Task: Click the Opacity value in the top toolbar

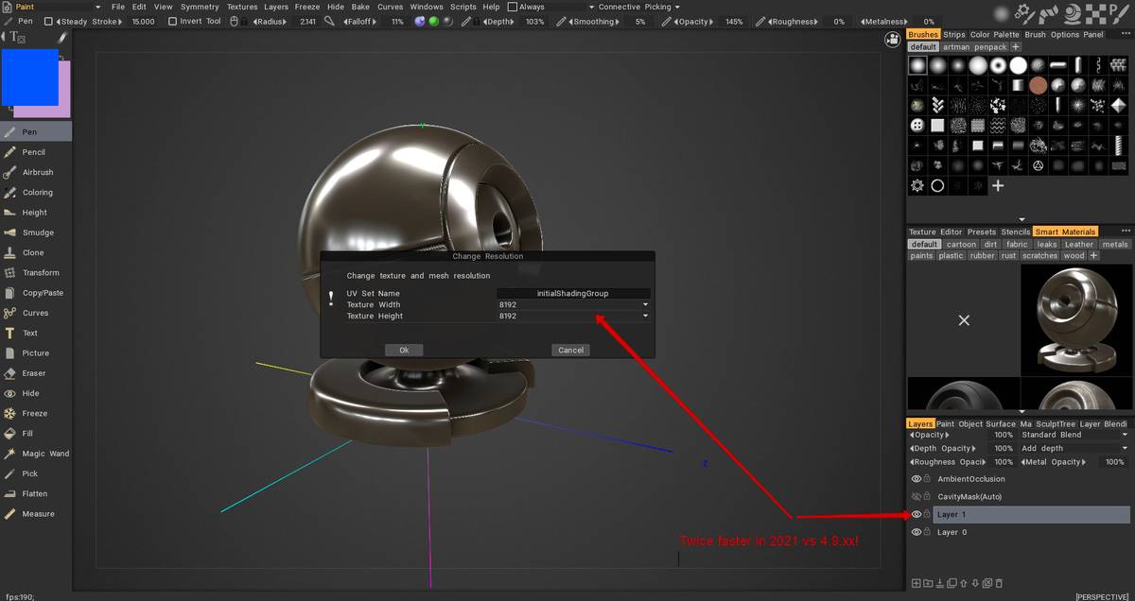Action: click(x=735, y=21)
